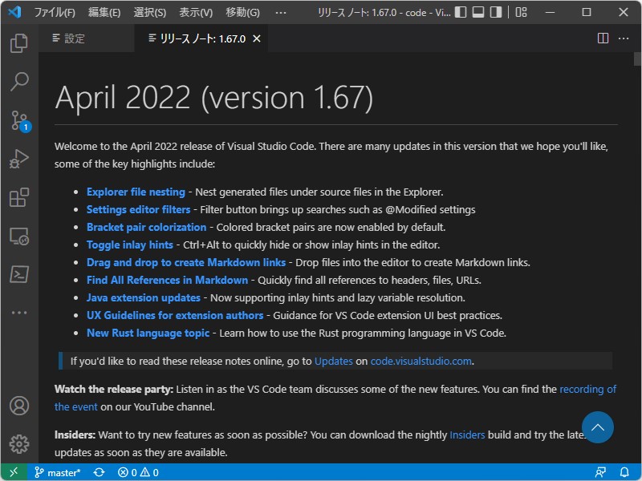The height and width of the screenshot is (481, 642).
Task: Open the Remote Explorer icon
Action: (x=18, y=233)
